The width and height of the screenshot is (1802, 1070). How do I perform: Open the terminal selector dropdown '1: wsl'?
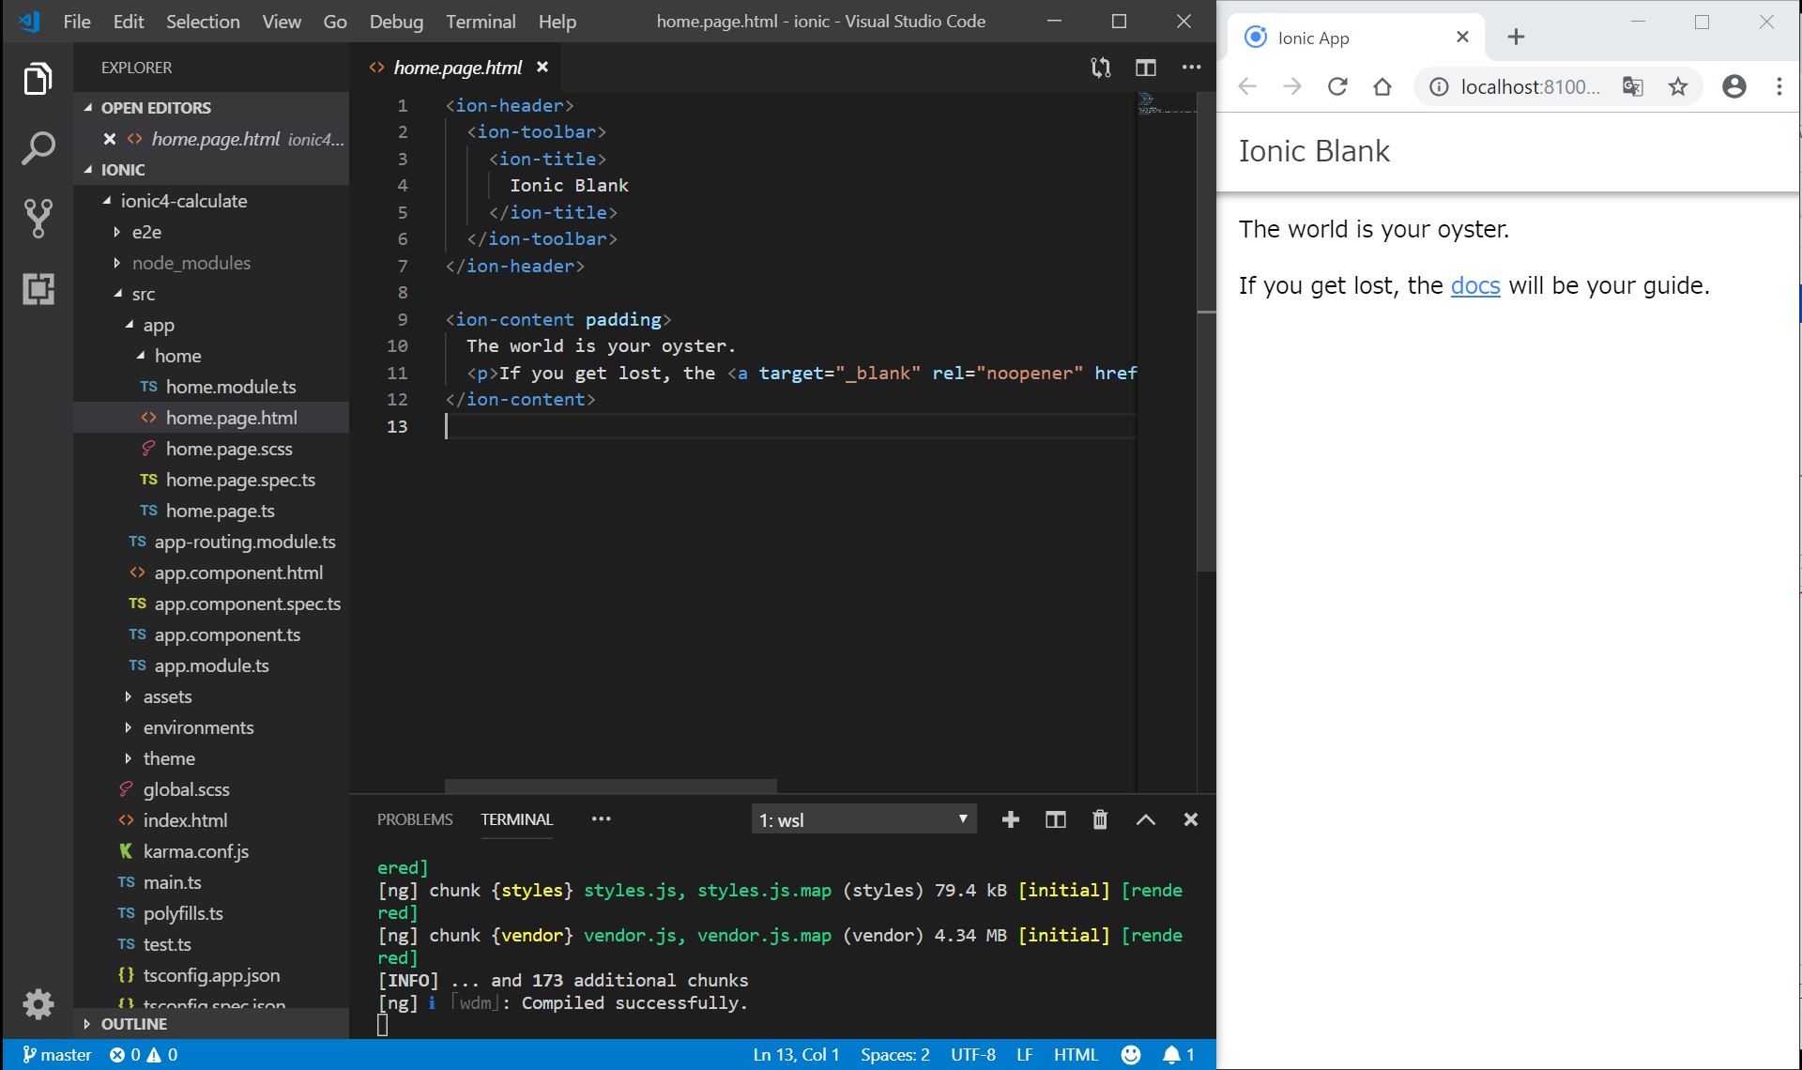[x=863, y=819]
